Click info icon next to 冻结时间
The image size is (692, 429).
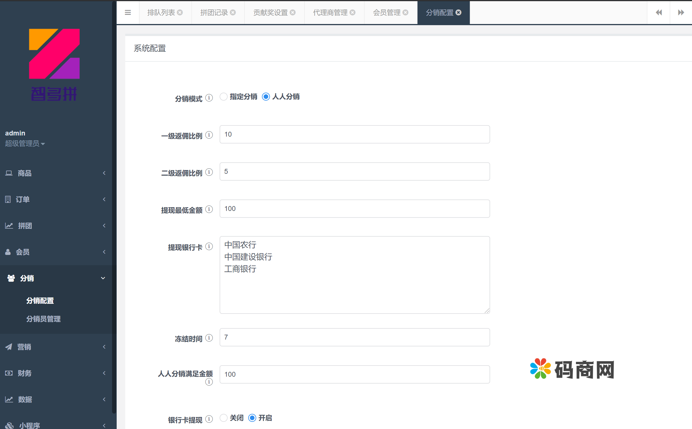pos(209,338)
